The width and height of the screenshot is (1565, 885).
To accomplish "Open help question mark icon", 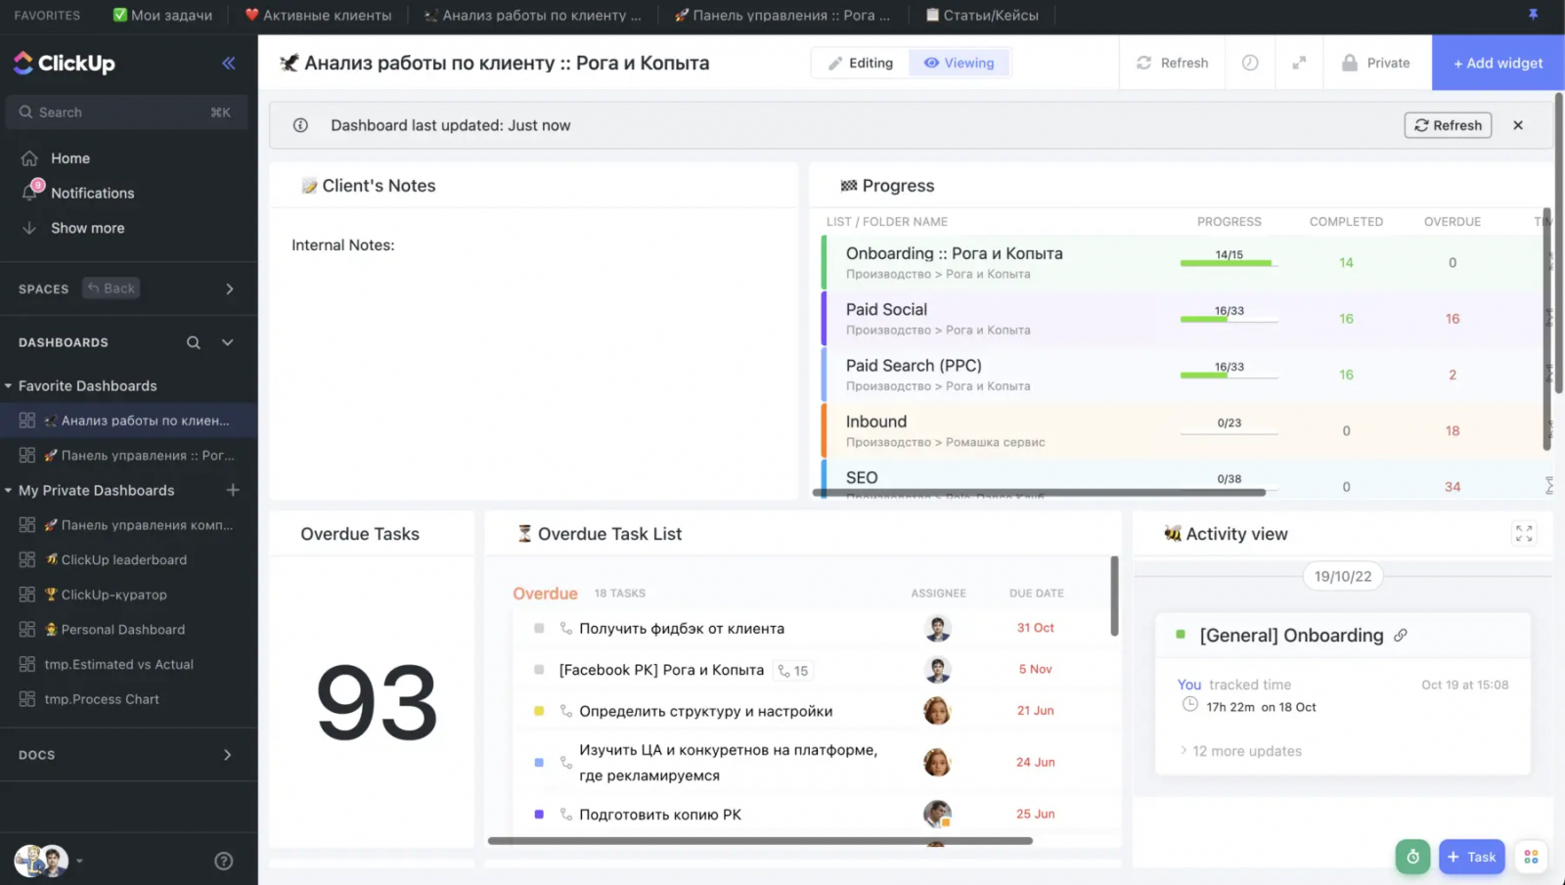I will [223, 861].
